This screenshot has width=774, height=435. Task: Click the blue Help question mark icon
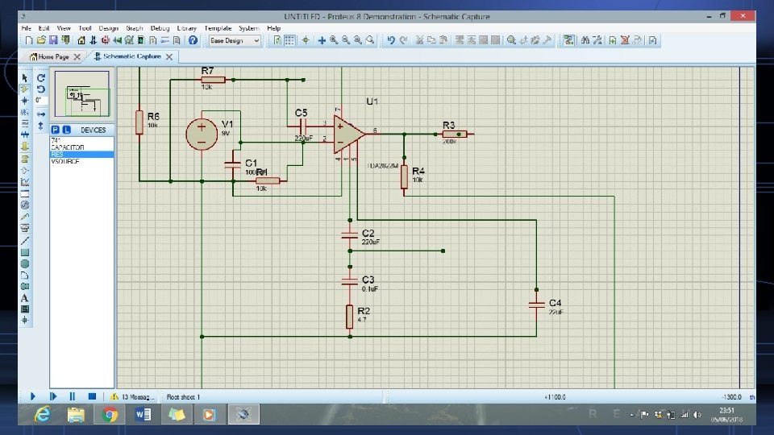(x=193, y=40)
